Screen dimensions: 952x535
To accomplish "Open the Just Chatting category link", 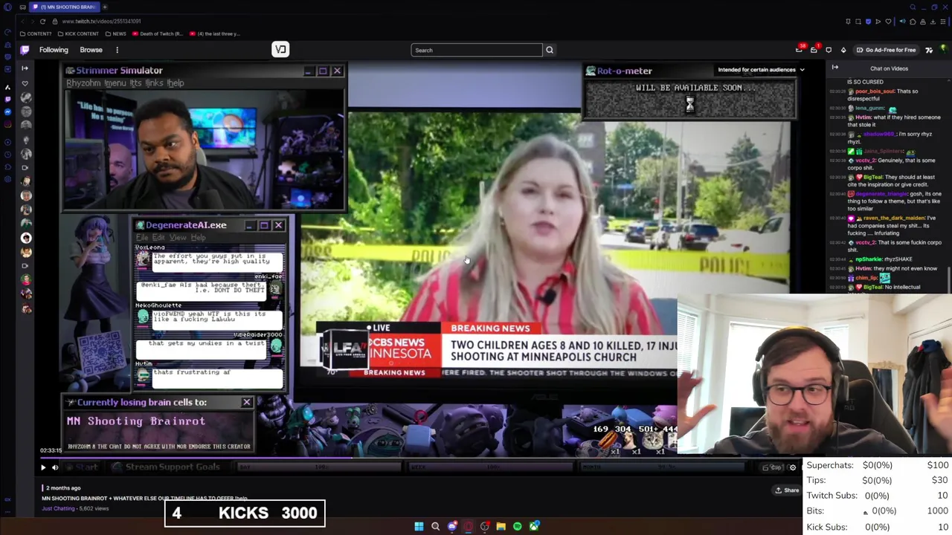I will pyautogui.click(x=58, y=509).
